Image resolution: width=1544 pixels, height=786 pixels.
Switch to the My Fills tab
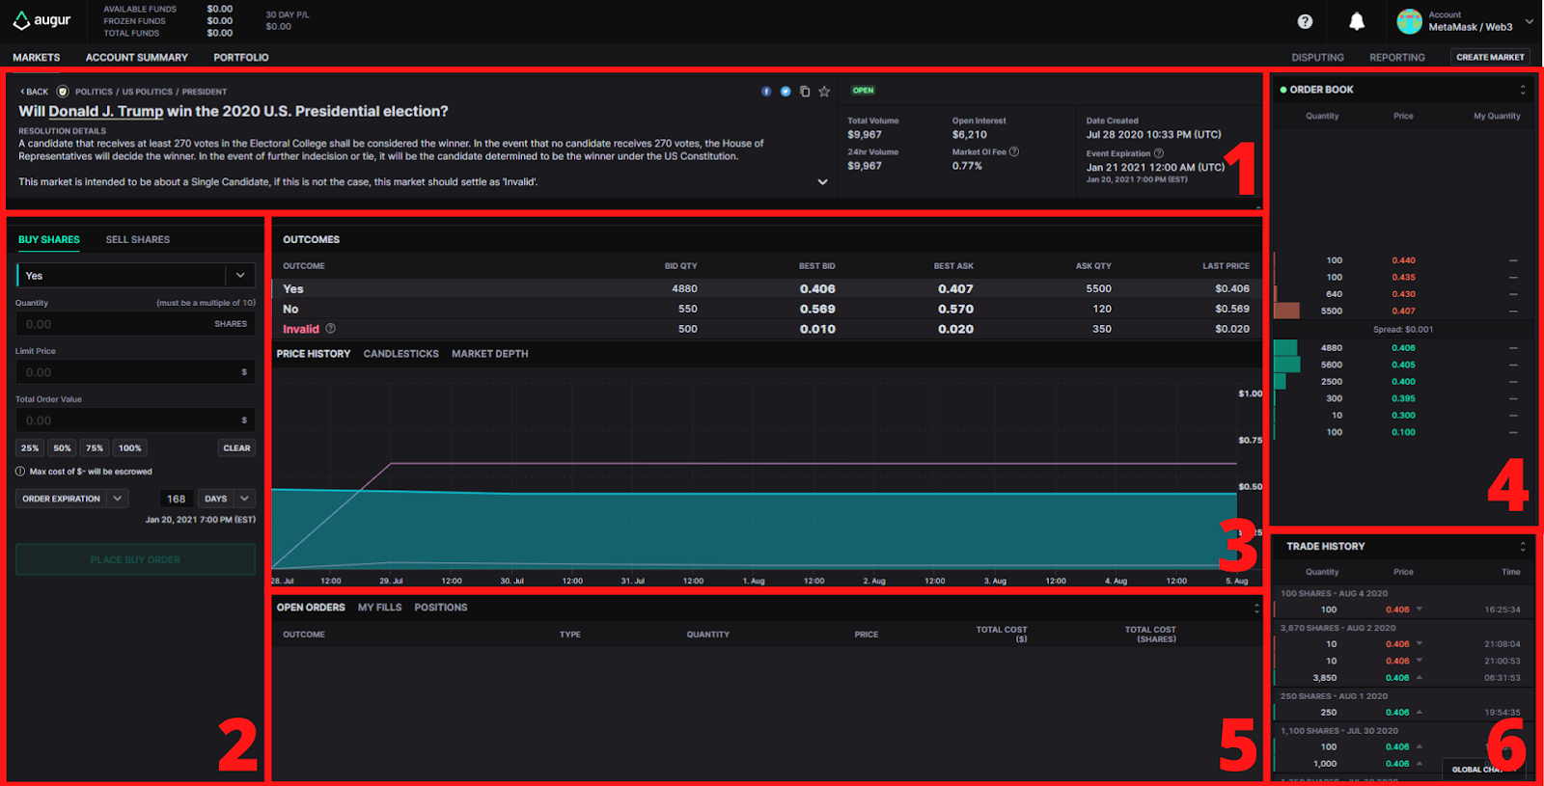point(379,608)
